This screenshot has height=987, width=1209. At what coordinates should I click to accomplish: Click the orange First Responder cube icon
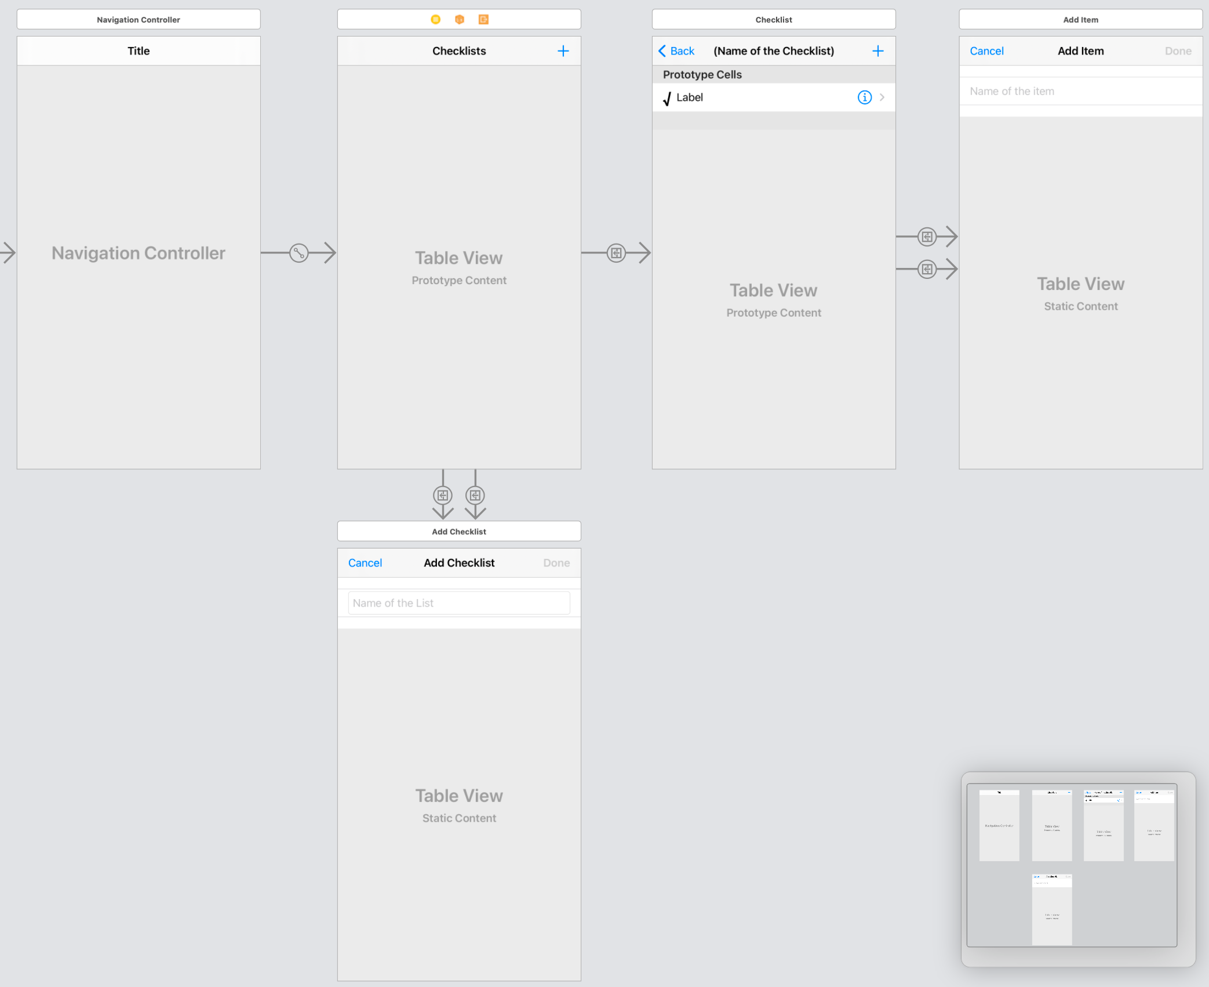coord(459,19)
